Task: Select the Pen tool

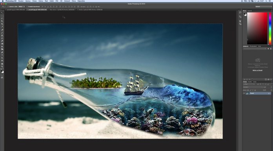Action: coord(2,52)
